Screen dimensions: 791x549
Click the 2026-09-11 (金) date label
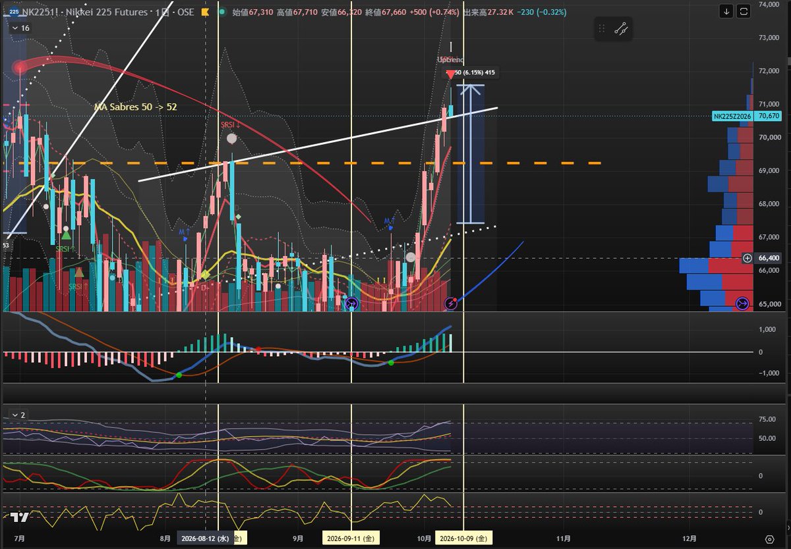coord(349,538)
